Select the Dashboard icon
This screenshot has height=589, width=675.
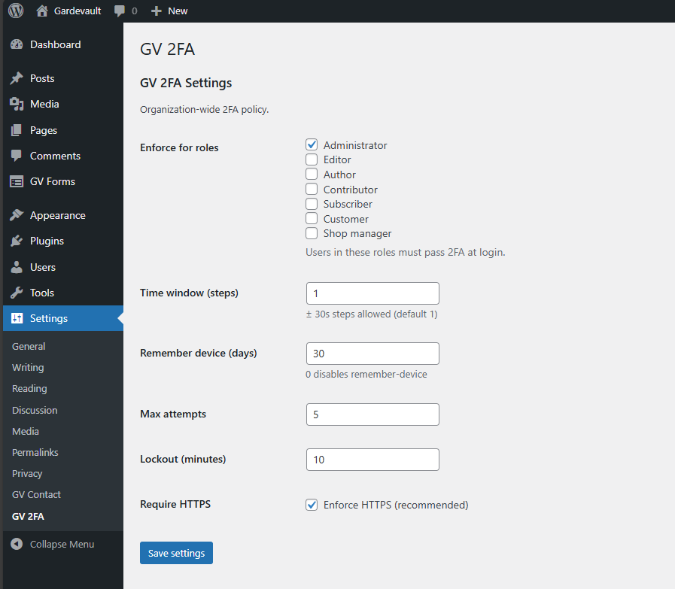[x=17, y=44]
